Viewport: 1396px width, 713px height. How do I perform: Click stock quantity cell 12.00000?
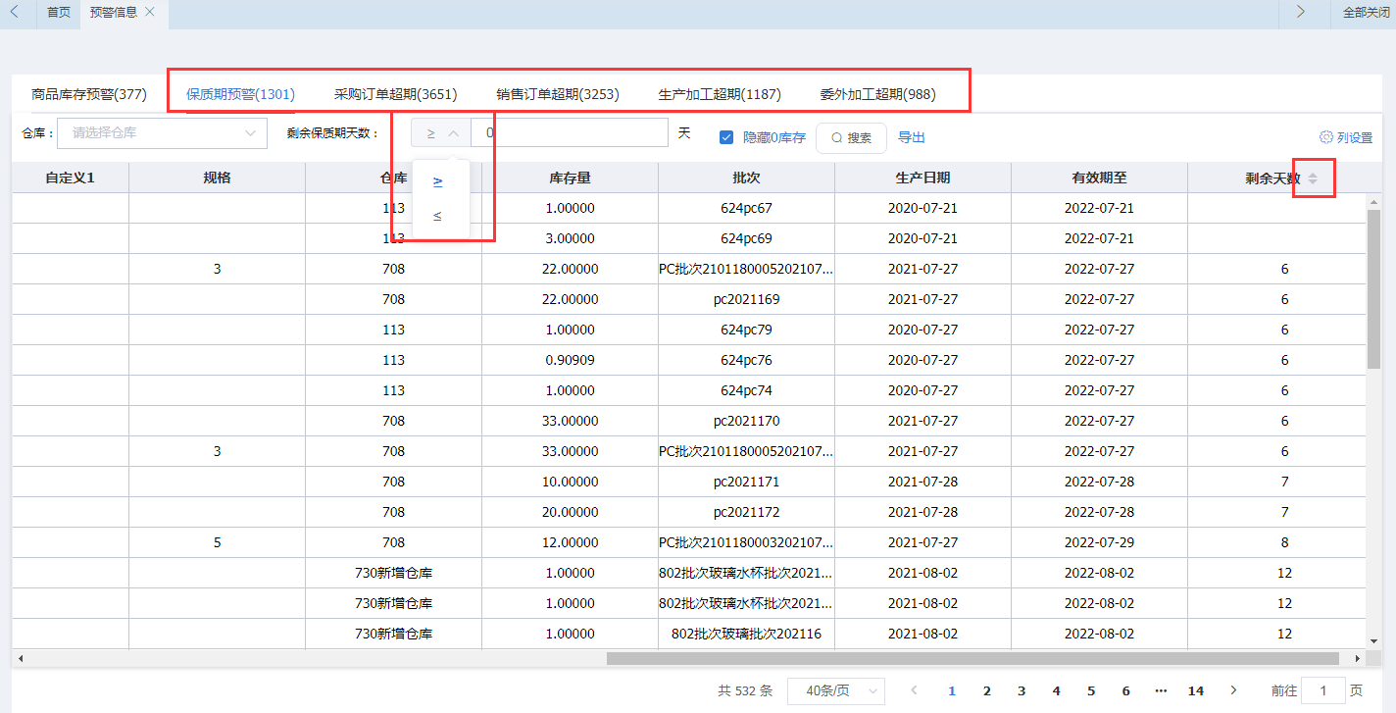click(x=570, y=542)
